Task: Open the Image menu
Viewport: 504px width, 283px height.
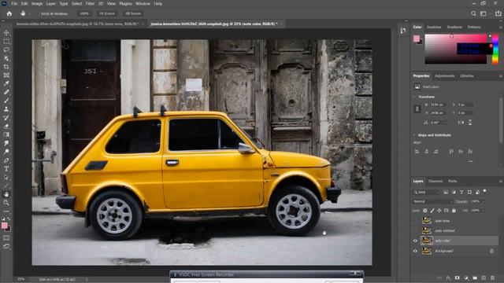Action: (x=37, y=3)
